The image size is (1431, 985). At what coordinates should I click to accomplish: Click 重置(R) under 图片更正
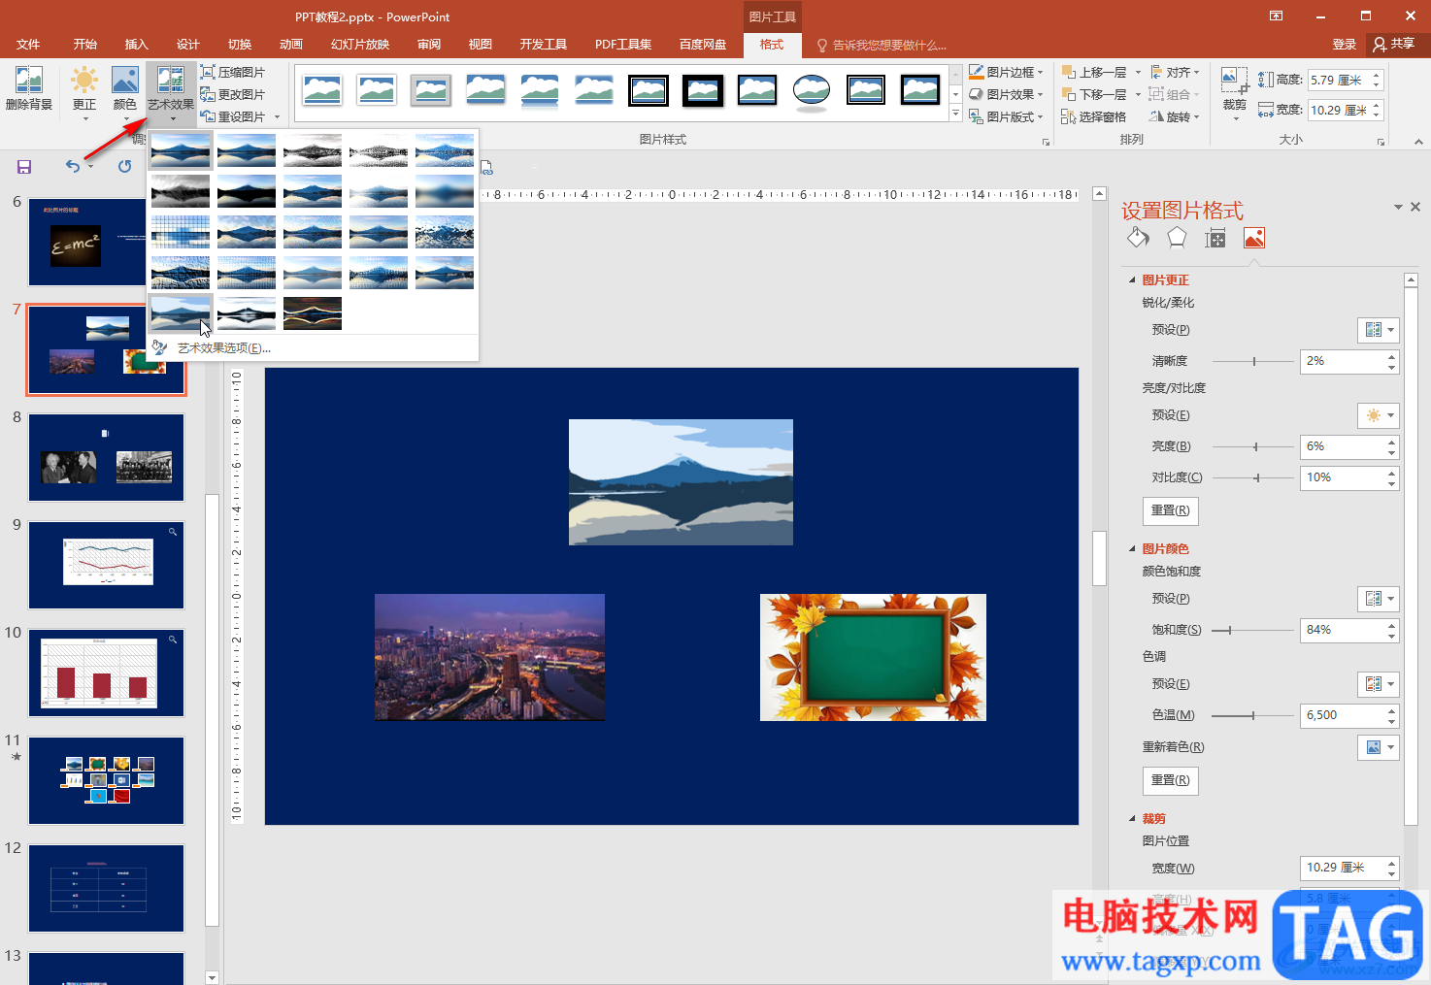(1170, 510)
